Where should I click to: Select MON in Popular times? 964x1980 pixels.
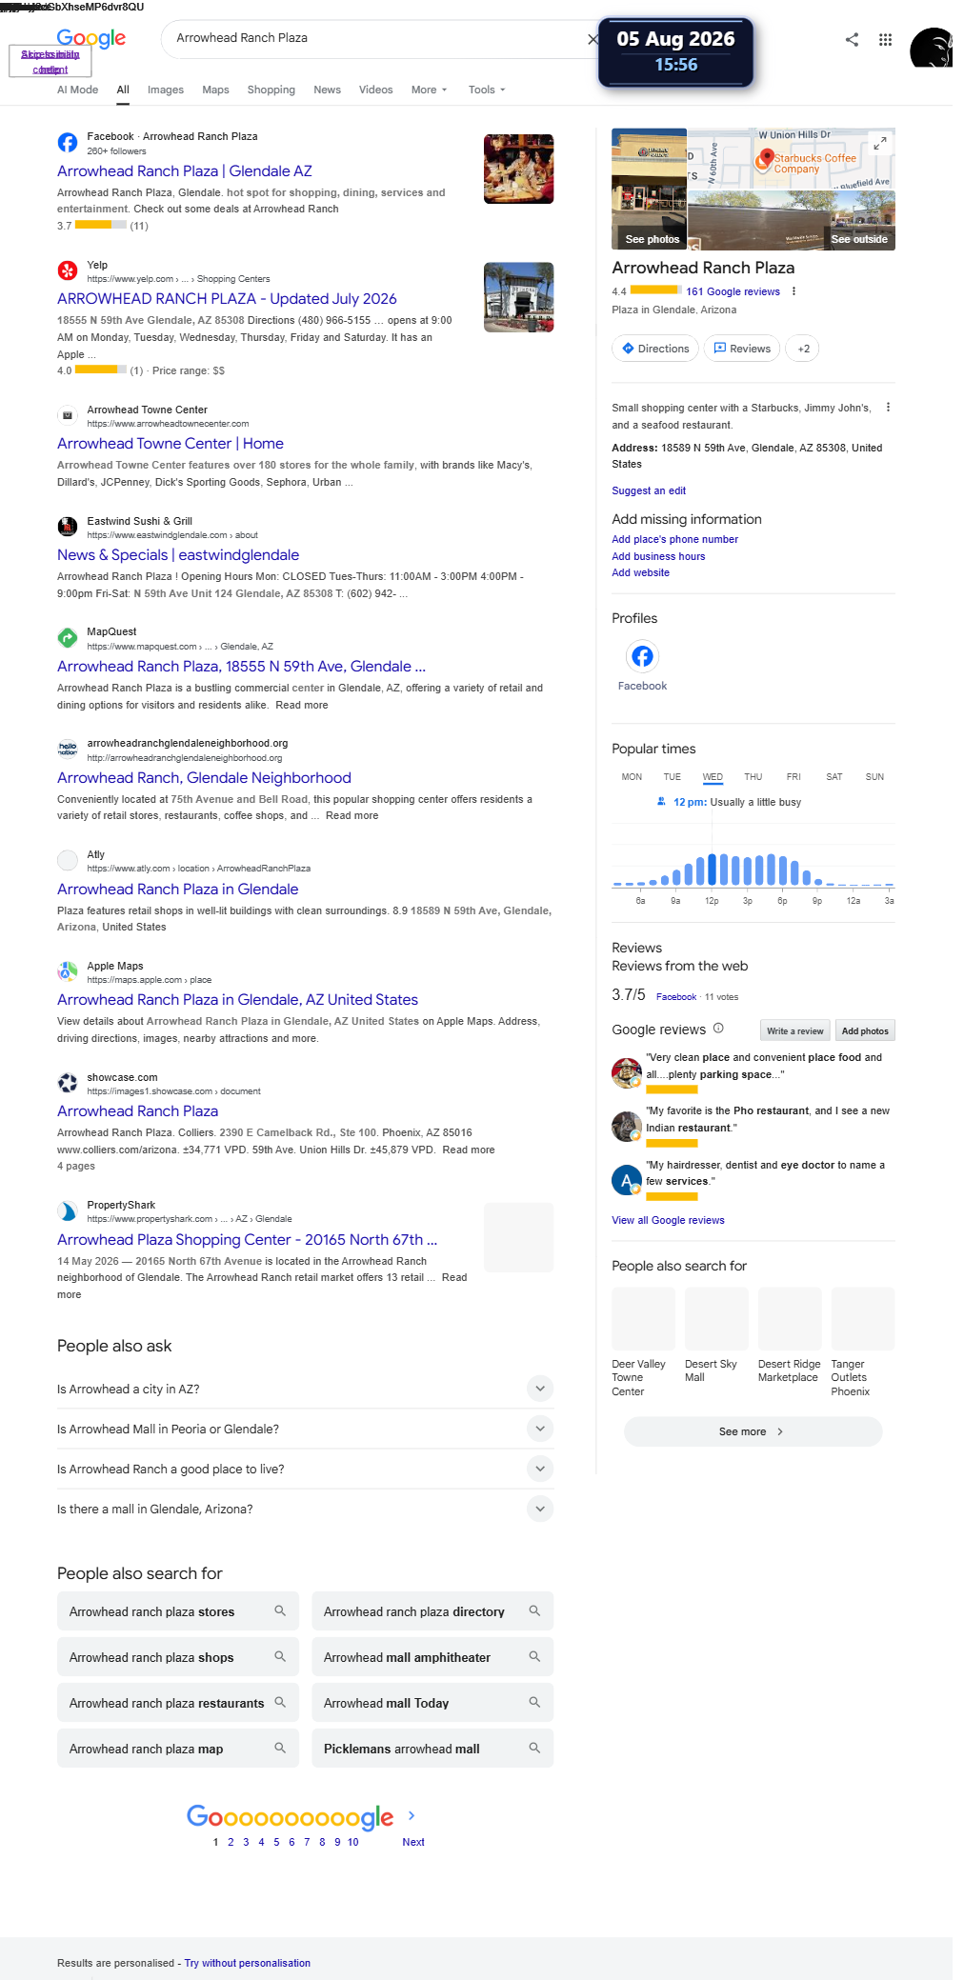click(x=632, y=777)
